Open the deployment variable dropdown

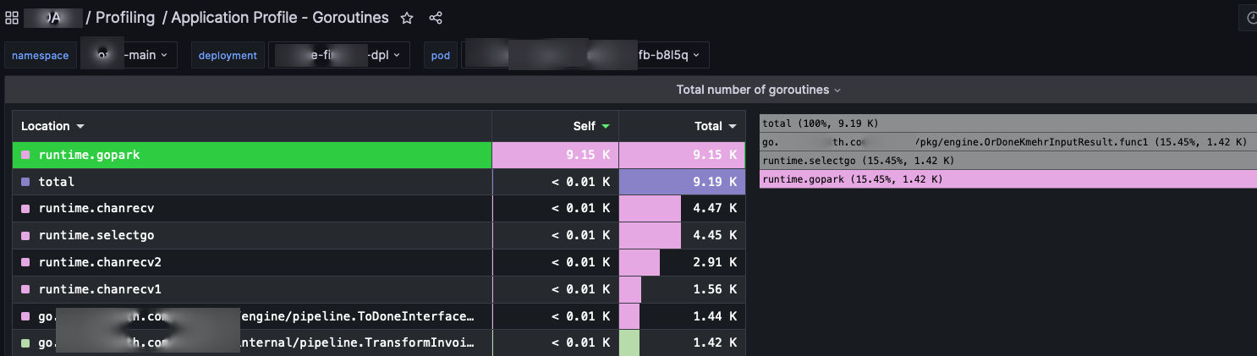pos(339,55)
